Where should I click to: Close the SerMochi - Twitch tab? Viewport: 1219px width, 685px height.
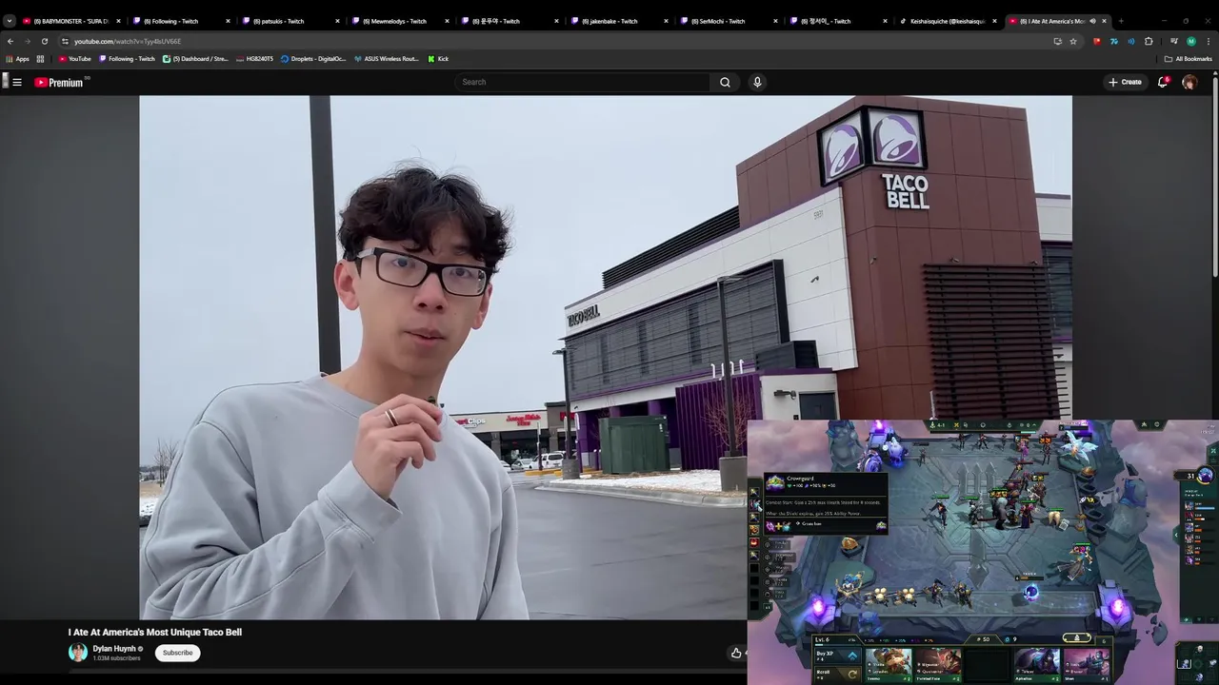[775, 21]
